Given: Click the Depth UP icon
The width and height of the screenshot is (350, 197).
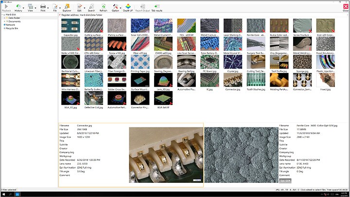Looking at the screenshot, I should tap(128, 6).
